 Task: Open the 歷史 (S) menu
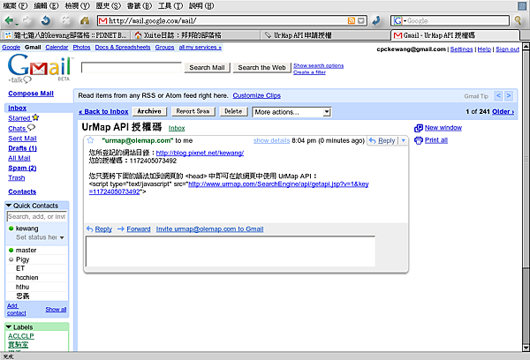tap(109, 6)
